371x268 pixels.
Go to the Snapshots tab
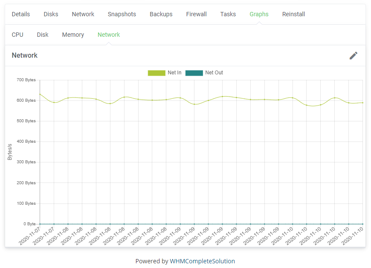(122, 14)
